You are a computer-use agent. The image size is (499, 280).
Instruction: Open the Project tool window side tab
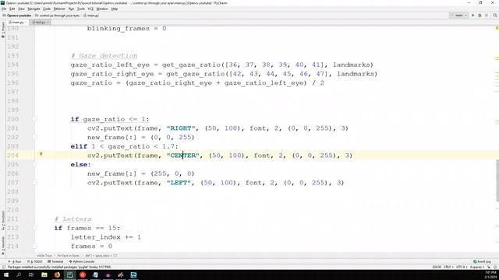(x=3, y=30)
